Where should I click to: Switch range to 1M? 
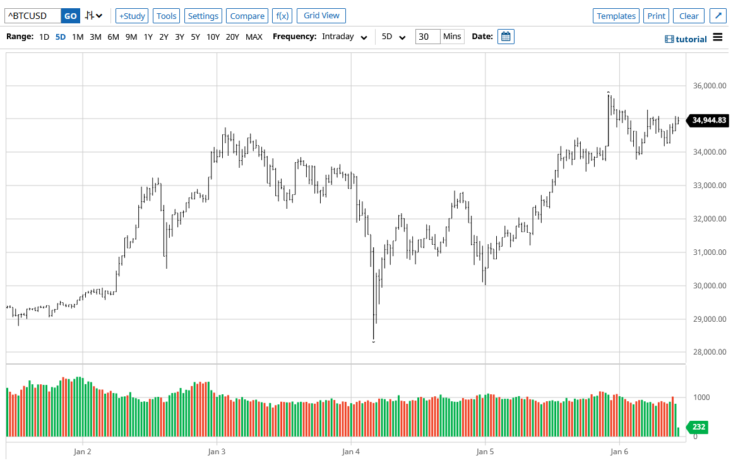77,37
